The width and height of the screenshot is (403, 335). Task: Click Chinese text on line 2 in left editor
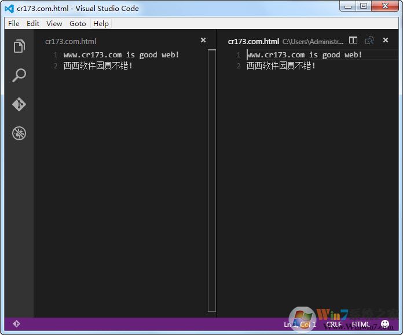coord(98,66)
